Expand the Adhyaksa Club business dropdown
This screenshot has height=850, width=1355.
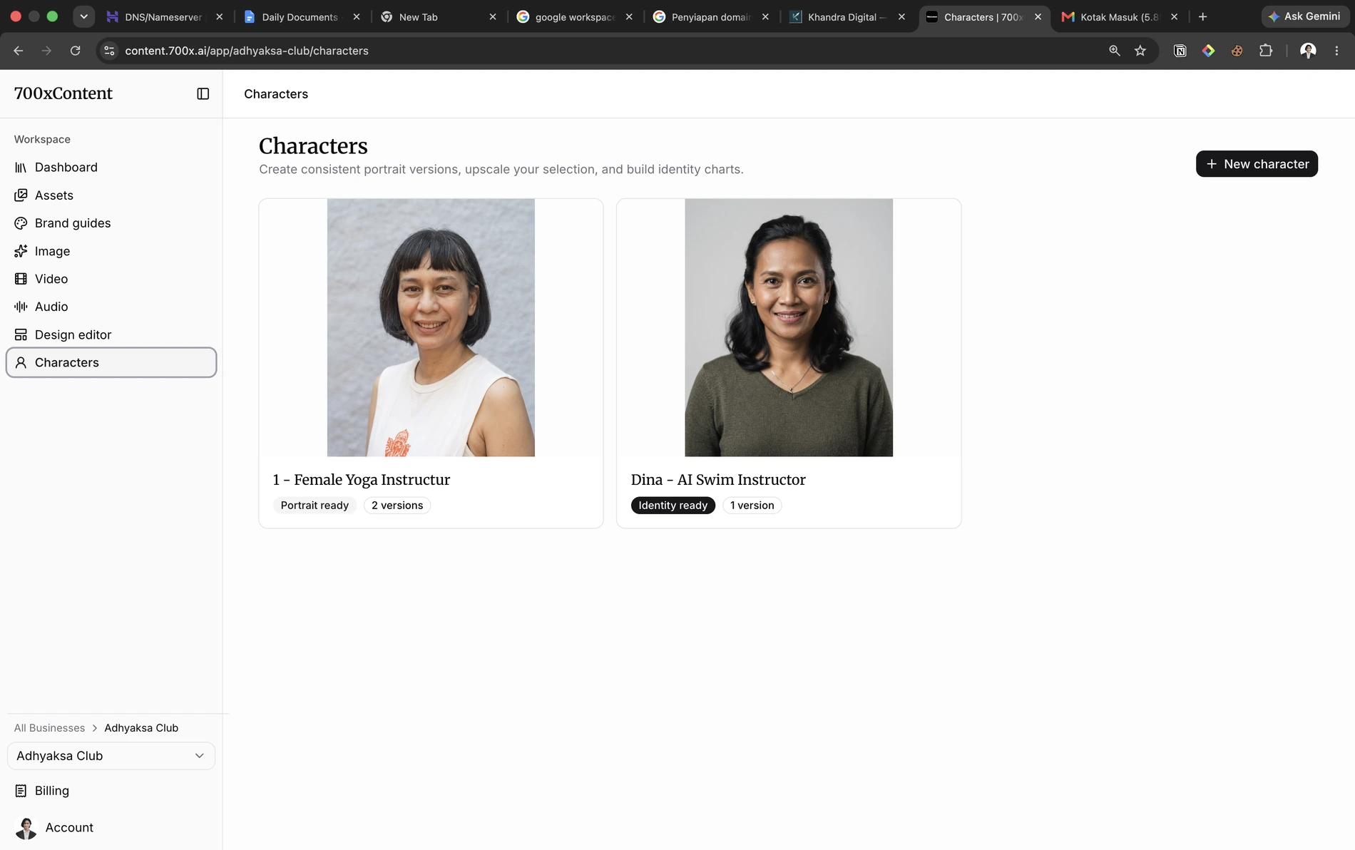111,756
